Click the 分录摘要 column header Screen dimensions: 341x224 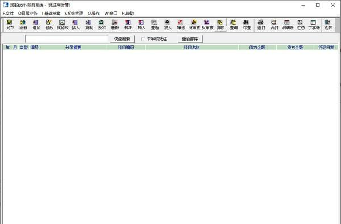coord(73,47)
